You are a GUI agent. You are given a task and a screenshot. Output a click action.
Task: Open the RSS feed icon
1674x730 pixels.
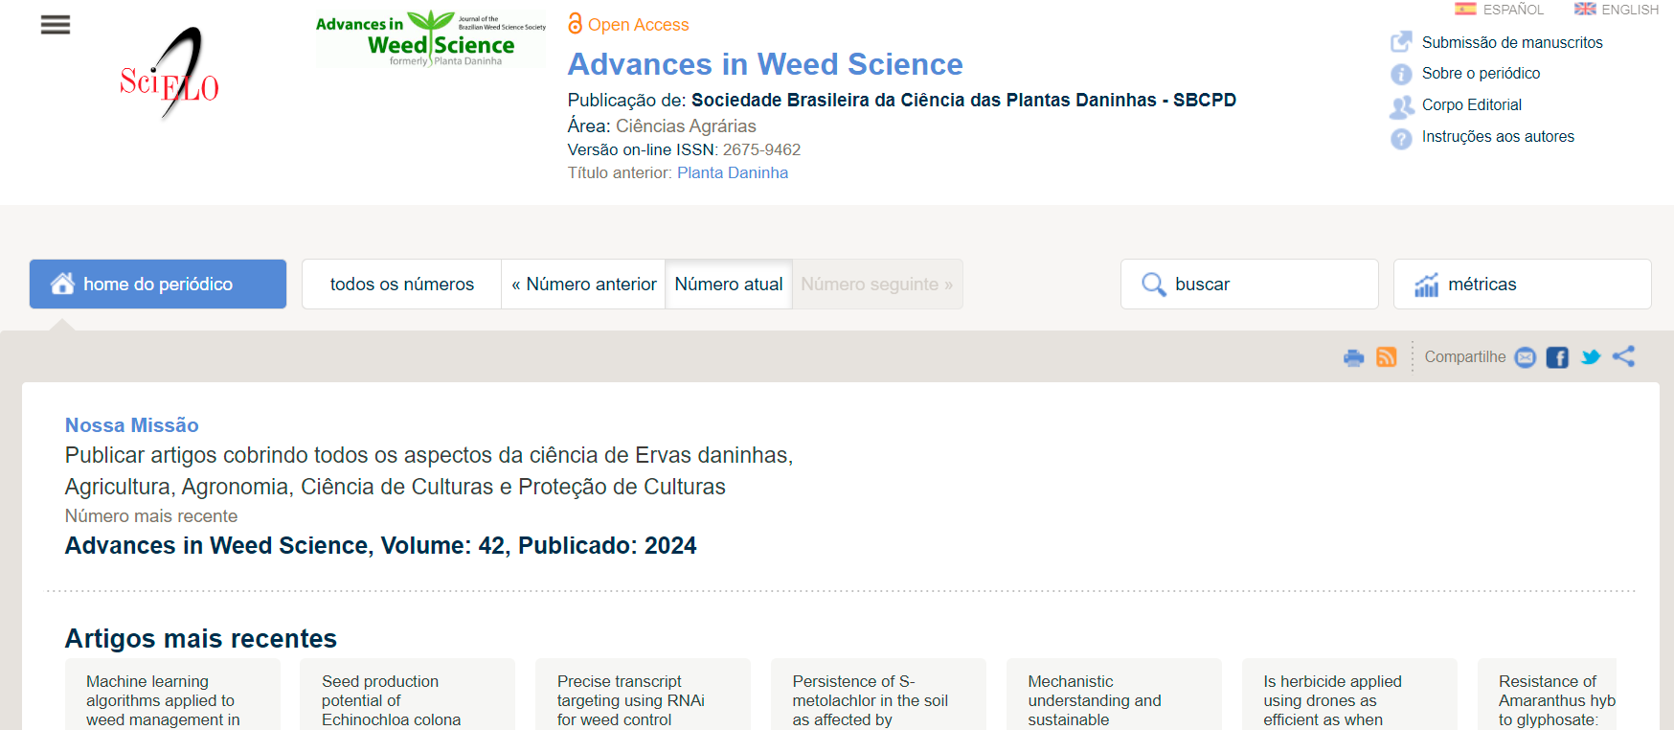[1386, 357]
